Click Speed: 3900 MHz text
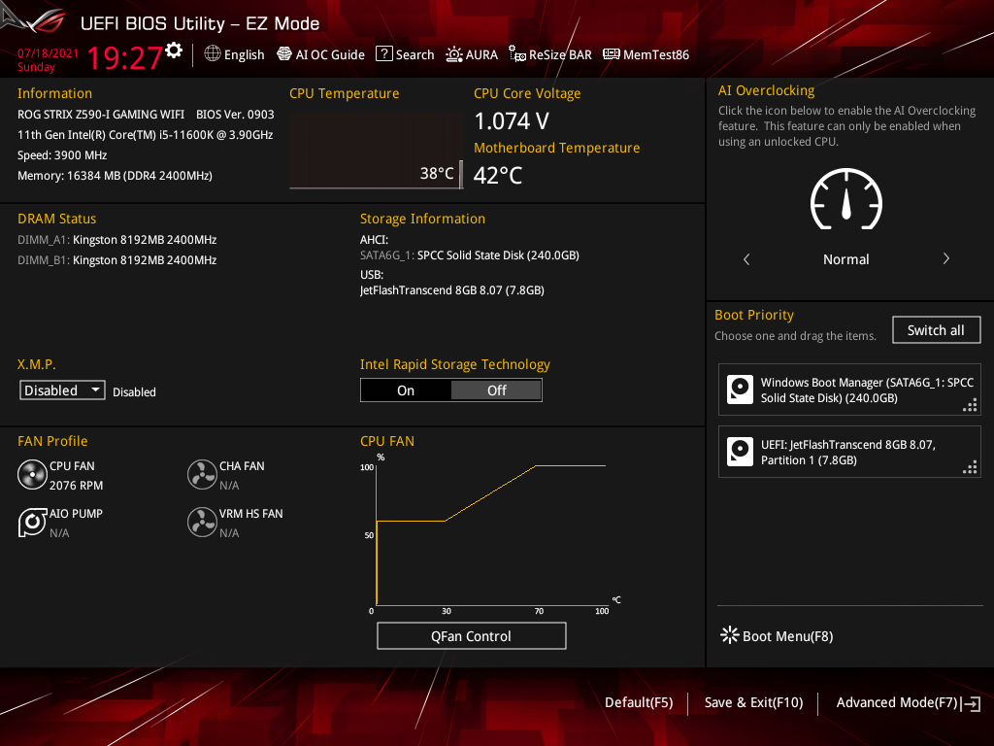 [62, 155]
